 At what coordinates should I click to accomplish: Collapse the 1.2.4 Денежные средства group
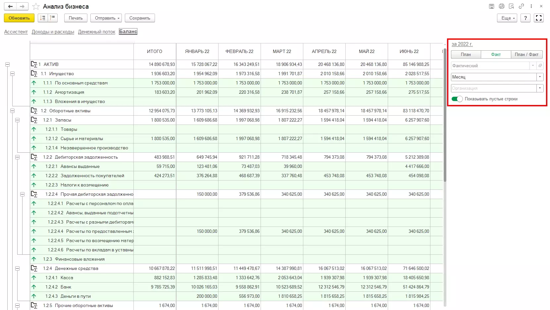click(17, 268)
